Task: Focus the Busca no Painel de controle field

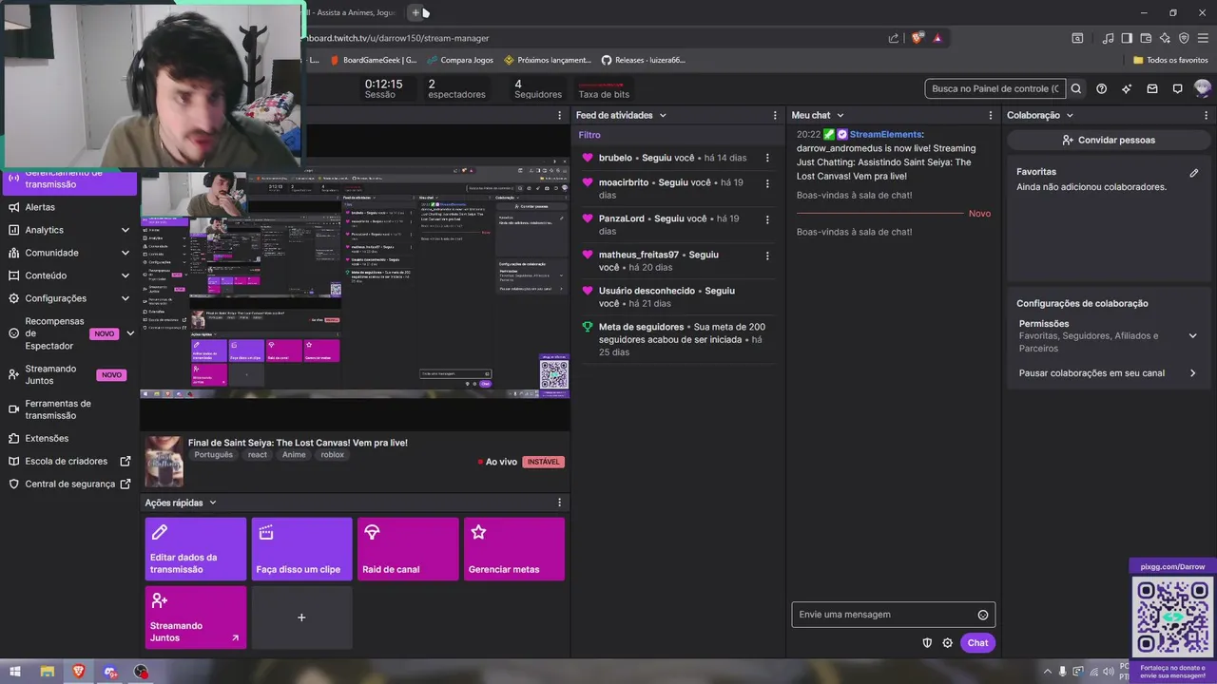Action: [995, 88]
